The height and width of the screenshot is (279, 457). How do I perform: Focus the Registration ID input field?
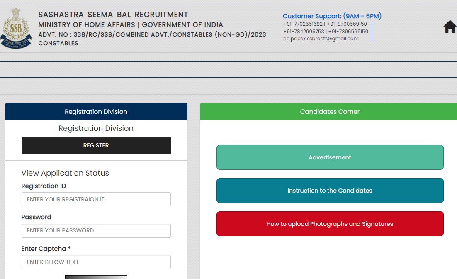tap(96, 199)
